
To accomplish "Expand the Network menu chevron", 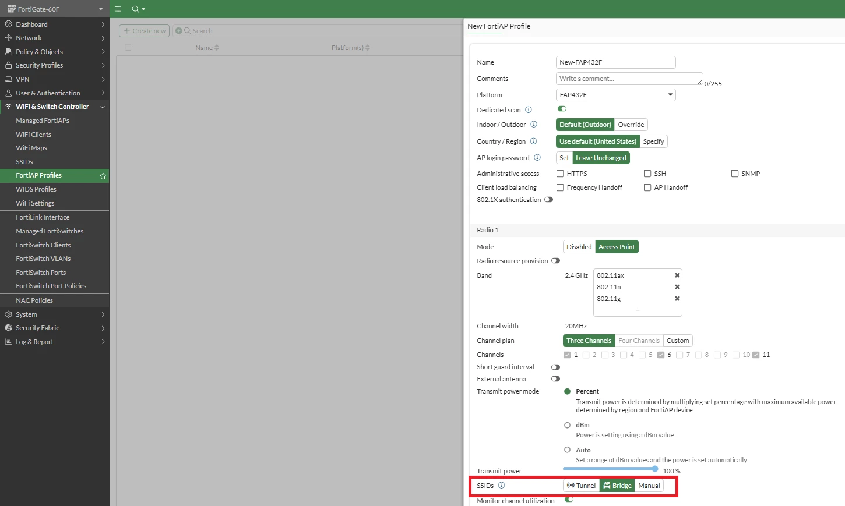I will coord(103,38).
